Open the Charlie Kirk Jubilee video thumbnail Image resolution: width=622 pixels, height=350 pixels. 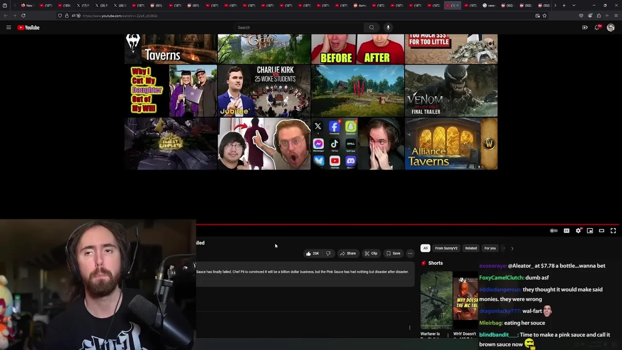point(264,91)
